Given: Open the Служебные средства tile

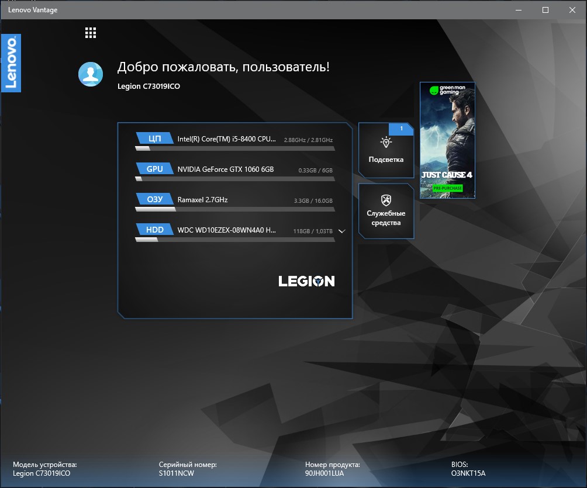Looking at the screenshot, I should [x=386, y=211].
